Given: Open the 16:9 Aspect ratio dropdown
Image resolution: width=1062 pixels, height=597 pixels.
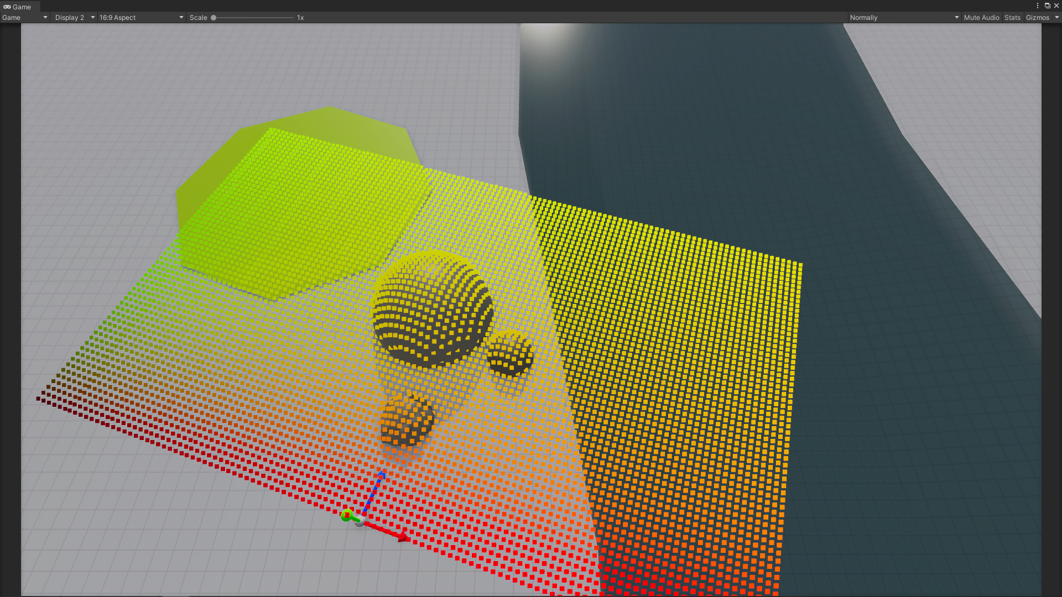Looking at the screenshot, I should (x=141, y=18).
